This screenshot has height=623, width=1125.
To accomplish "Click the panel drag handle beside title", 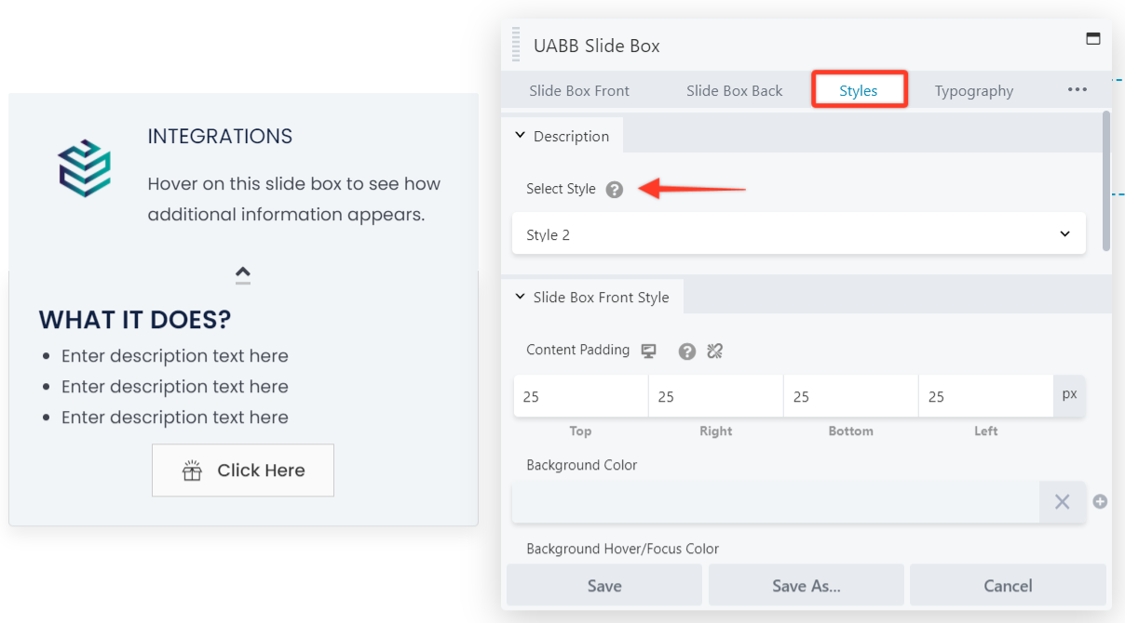I will [x=516, y=45].
